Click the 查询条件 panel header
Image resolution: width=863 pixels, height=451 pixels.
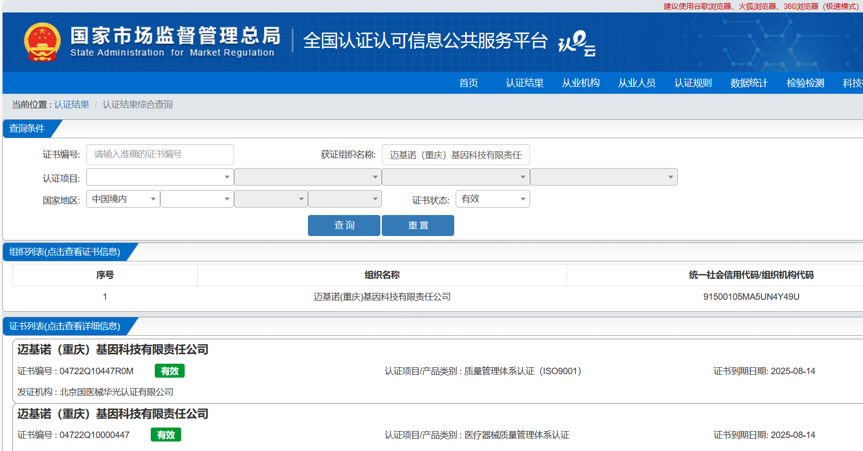27,129
